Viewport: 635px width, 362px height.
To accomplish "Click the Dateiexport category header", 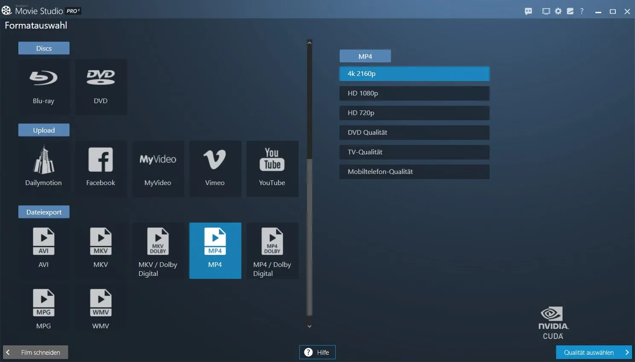I will pos(44,212).
